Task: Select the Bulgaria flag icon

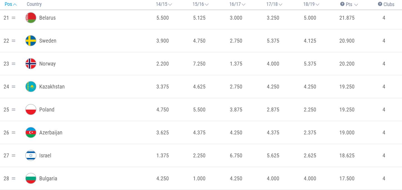Action: [31, 178]
